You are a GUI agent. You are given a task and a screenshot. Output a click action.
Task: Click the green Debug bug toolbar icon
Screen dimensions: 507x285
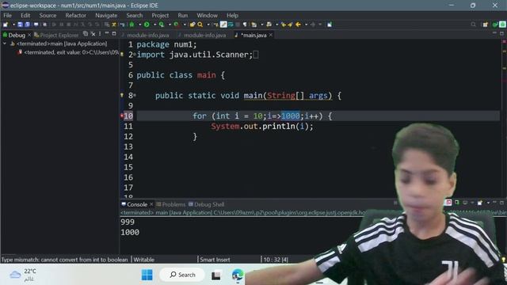point(132,25)
